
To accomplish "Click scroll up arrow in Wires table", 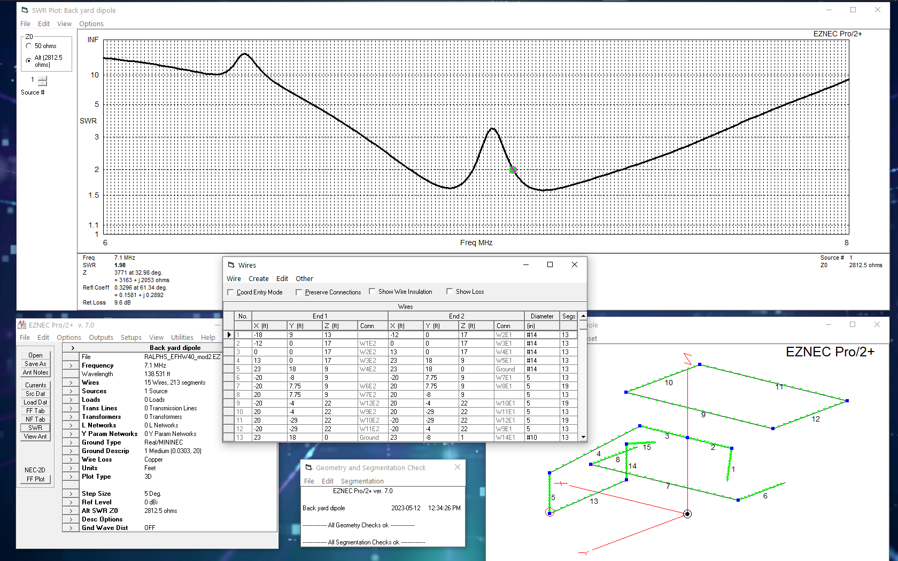I will coord(583,316).
